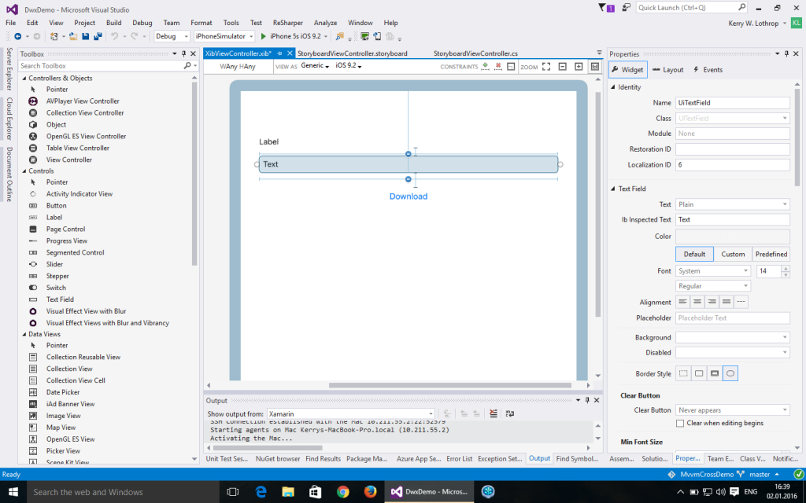
Task: Click the remove constraints red icon
Action: (x=497, y=66)
